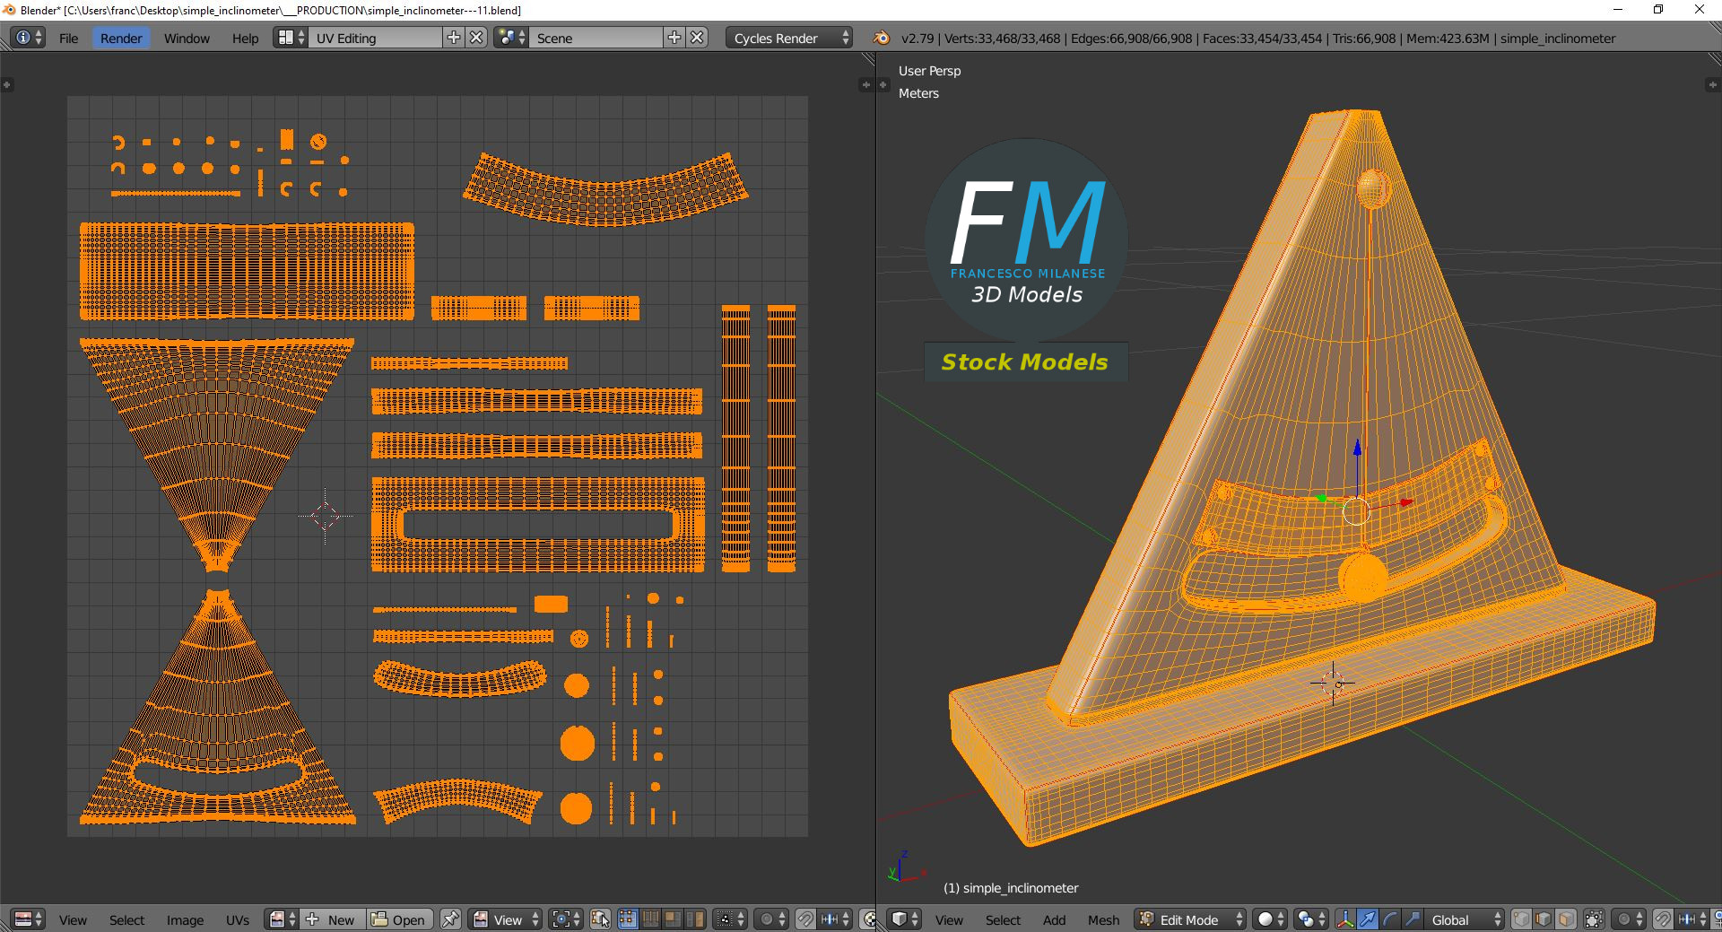Open the UVs menu in UV editor
This screenshot has height=932, width=1722.
pyautogui.click(x=238, y=919)
